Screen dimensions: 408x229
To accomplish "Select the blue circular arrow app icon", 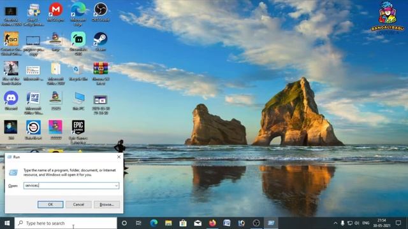I will [33, 130].
